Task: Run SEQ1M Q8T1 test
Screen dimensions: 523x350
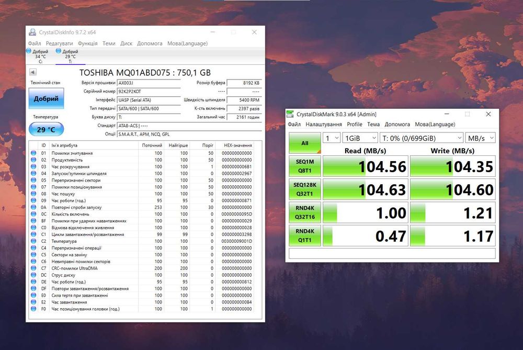Action: [x=305, y=166]
